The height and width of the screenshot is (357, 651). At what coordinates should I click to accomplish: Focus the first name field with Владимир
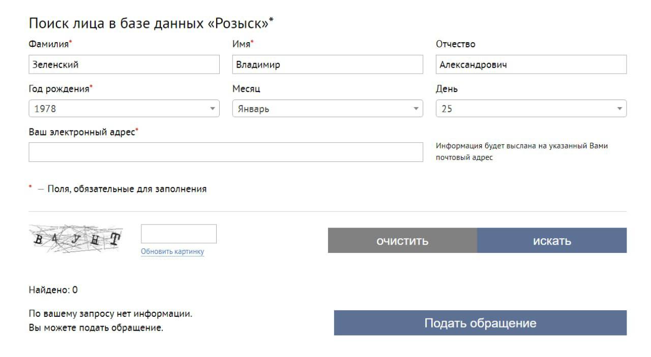pyautogui.click(x=327, y=64)
